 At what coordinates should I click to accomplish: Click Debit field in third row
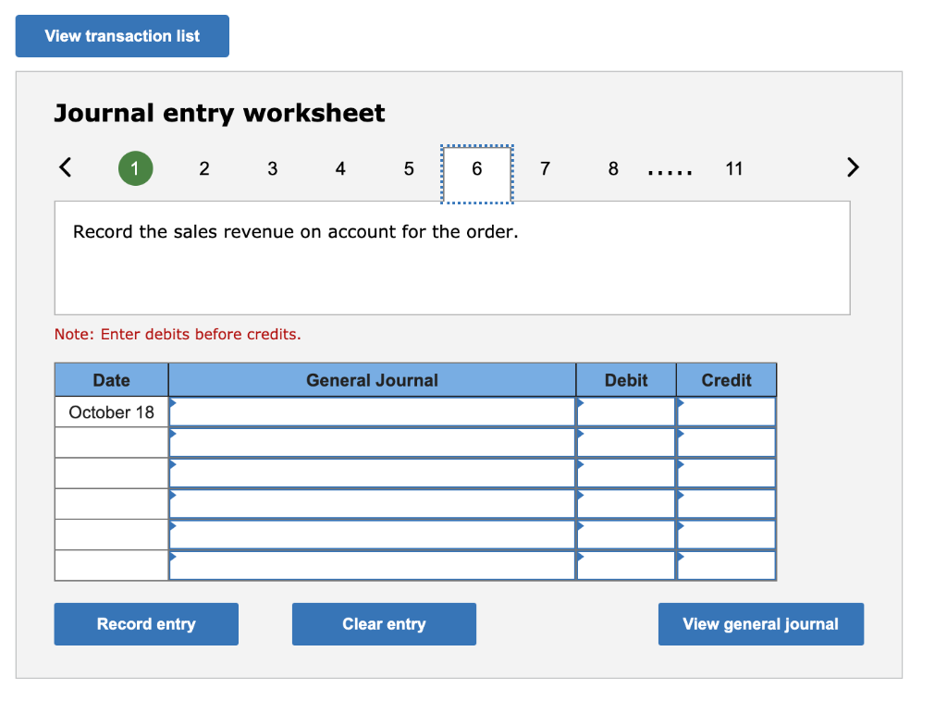626,473
